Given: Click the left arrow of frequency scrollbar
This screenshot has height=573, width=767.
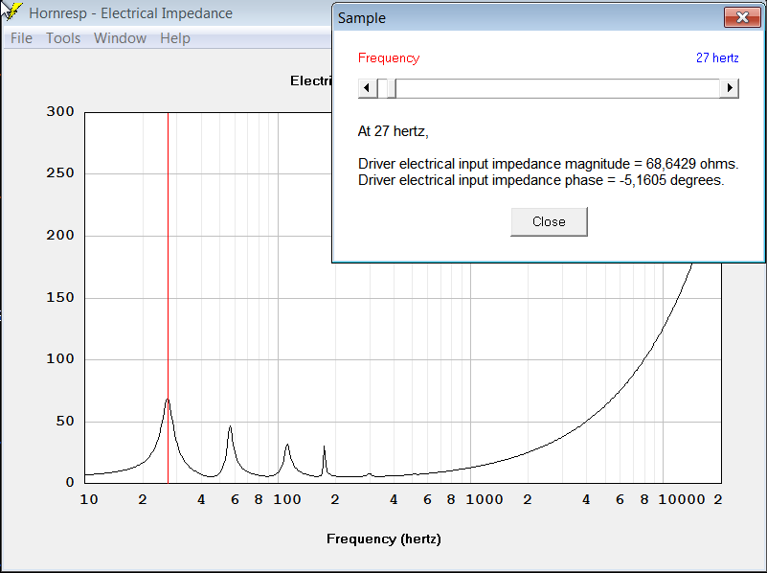Looking at the screenshot, I should pos(368,88).
